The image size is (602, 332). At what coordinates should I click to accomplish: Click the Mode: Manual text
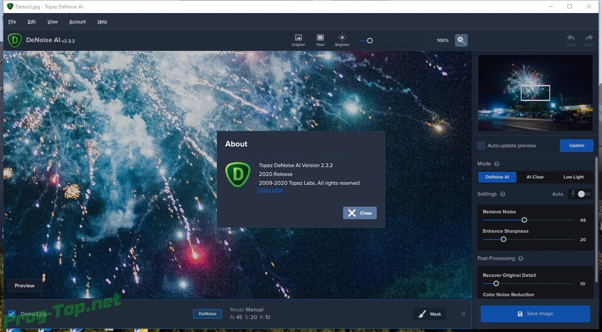pyautogui.click(x=247, y=310)
